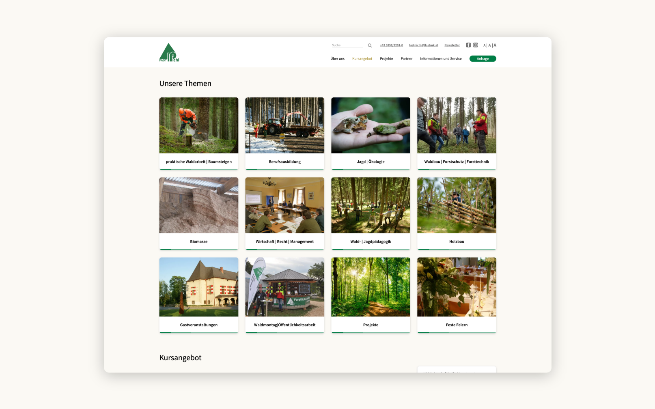Type in the Suche search field

pos(347,45)
